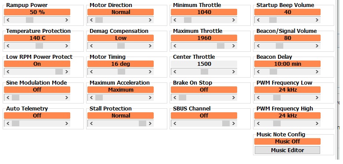Increase Motor Timing with right arrow
The height and width of the screenshot is (164, 343).
point(150,71)
